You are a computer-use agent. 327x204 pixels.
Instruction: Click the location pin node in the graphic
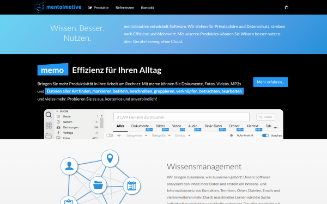click(x=110, y=158)
